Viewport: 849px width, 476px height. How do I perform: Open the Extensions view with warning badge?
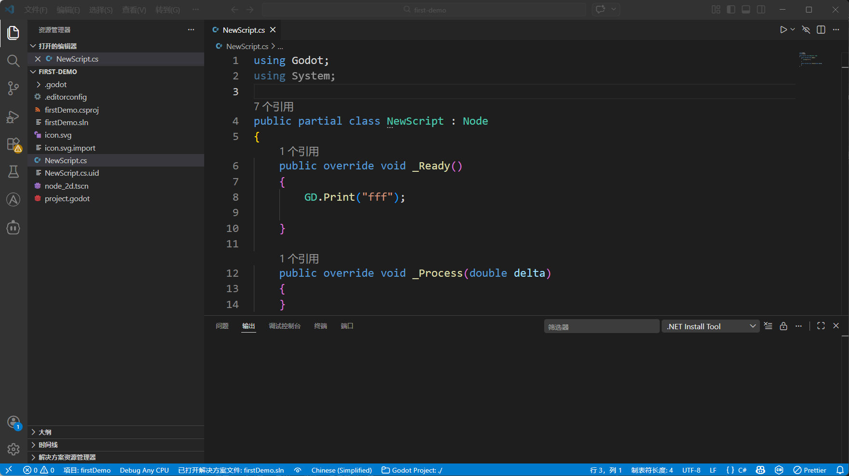(x=13, y=144)
